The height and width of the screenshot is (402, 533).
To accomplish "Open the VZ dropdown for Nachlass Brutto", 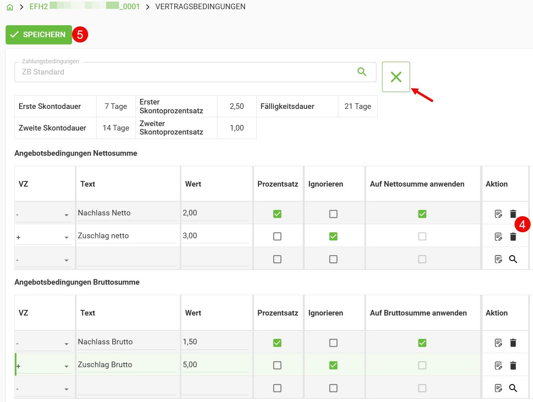I will click(x=66, y=342).
